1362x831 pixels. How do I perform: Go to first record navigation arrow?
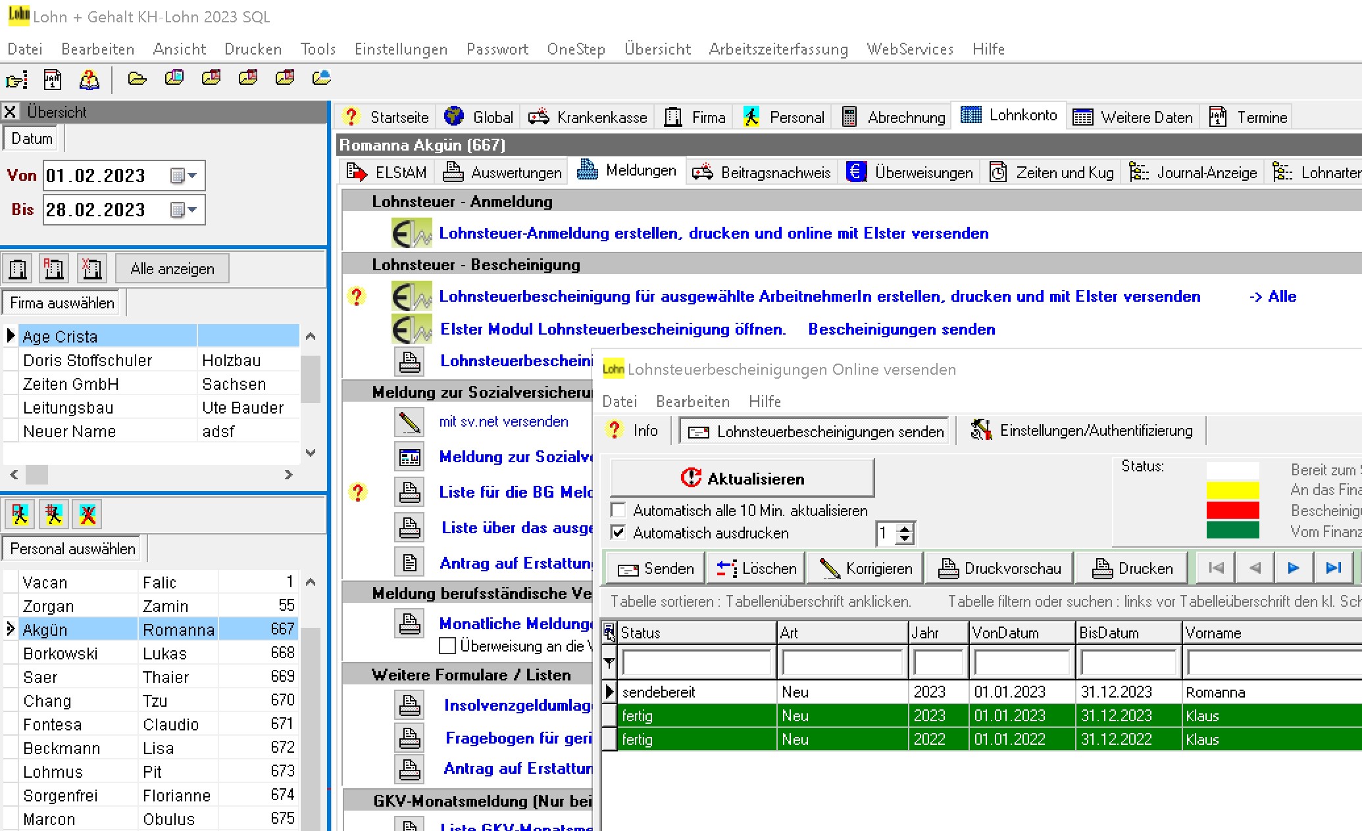[1216, 568]
